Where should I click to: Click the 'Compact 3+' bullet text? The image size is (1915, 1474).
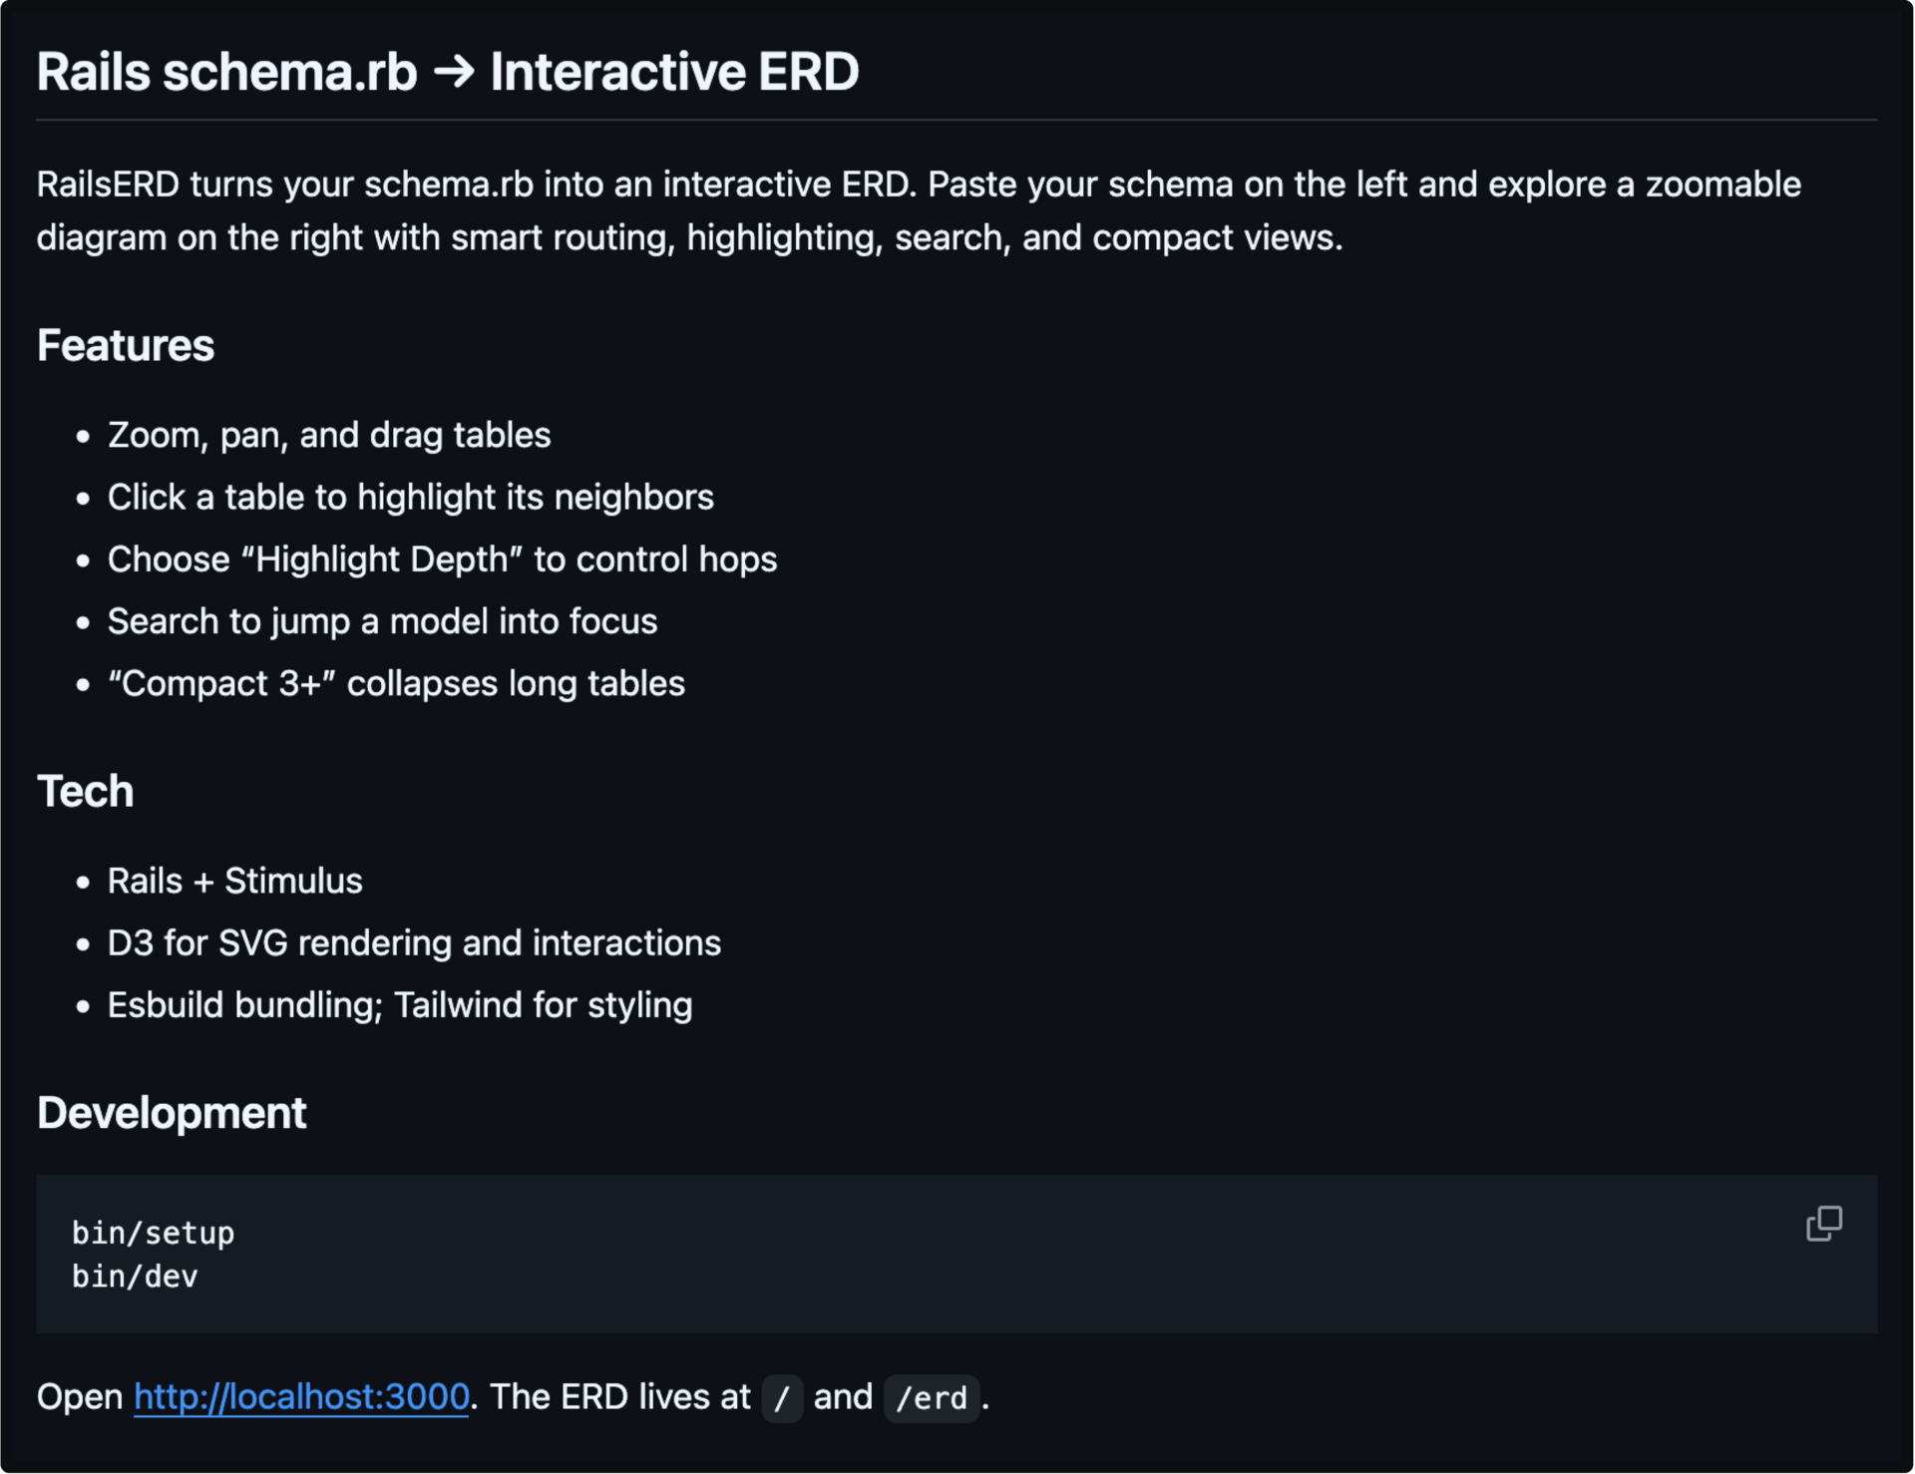coord(396,684)
